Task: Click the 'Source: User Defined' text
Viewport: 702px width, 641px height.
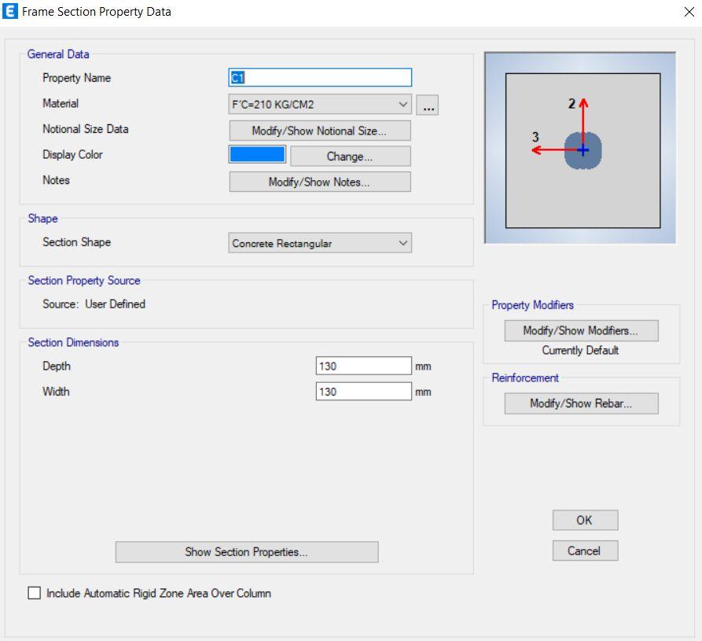Action: pyautogui.click(x=94, y=304)
